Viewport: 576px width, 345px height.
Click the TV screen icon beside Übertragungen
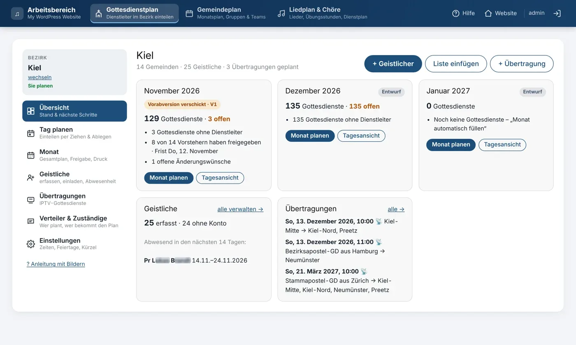(x=31, y=200)
